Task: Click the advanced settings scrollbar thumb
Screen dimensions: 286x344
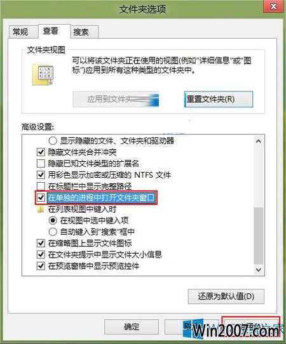Action: point(259,236)
